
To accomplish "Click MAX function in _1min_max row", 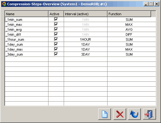I will [x=129, y=25].
